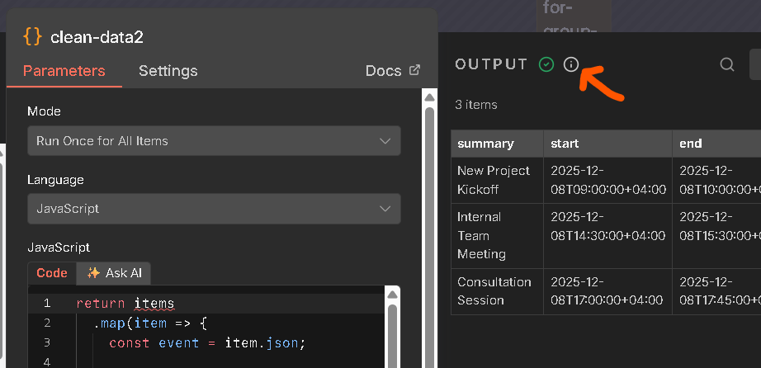Click the curly braces code node icon
This screenshot has height=368, width=761.
point(33,36)
